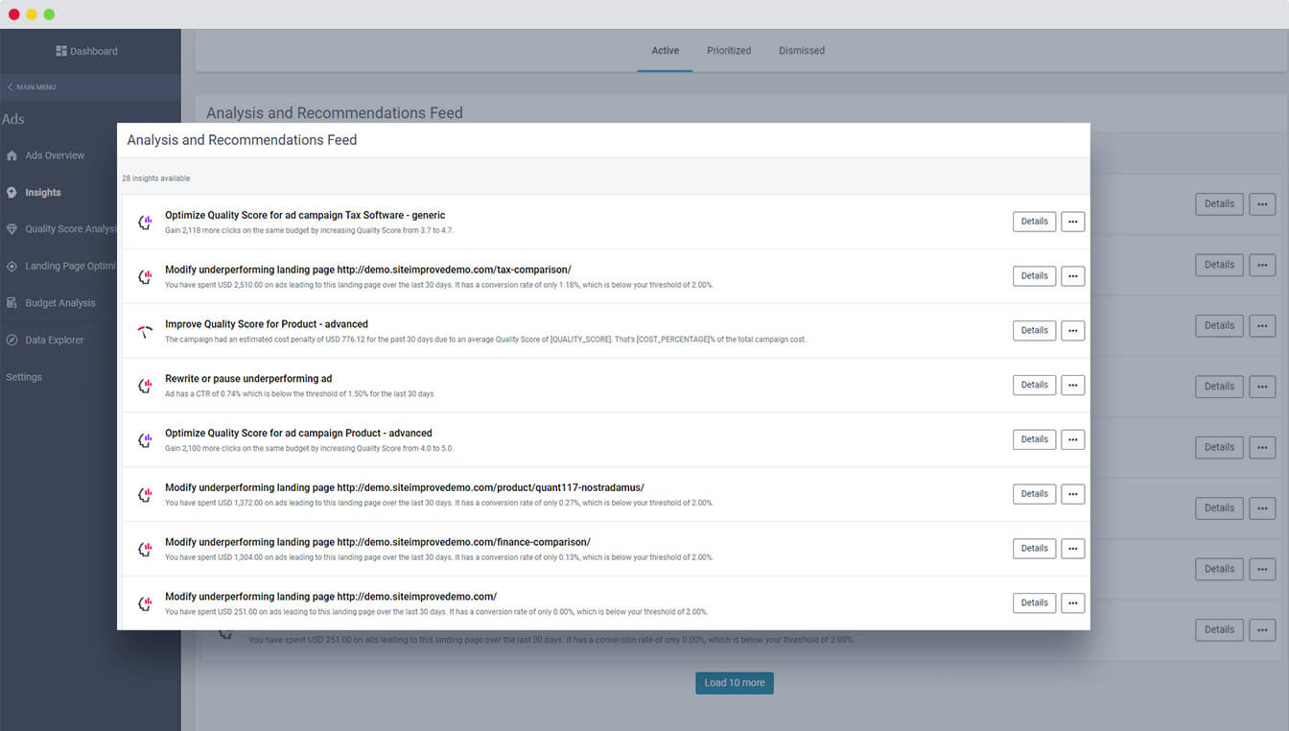1289x731 pixels.
Task: Switch to the Dismissed tab
Action: pos(801,51)
